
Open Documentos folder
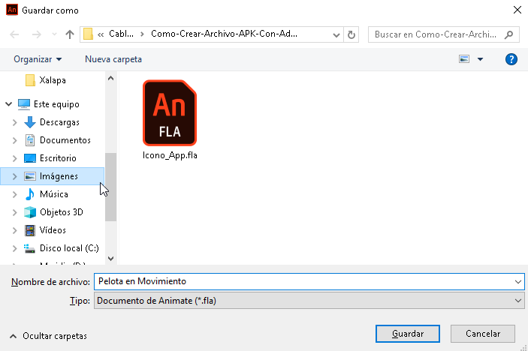[x=65, y=140]
